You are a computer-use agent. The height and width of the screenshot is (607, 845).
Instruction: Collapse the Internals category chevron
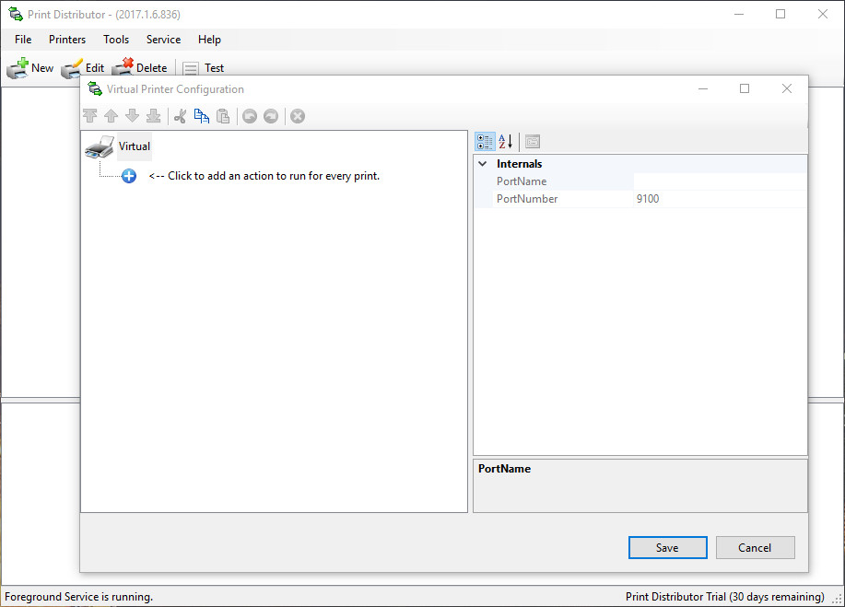click(483, 164)
